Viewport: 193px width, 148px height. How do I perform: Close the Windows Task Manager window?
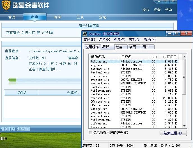point(186,33)
